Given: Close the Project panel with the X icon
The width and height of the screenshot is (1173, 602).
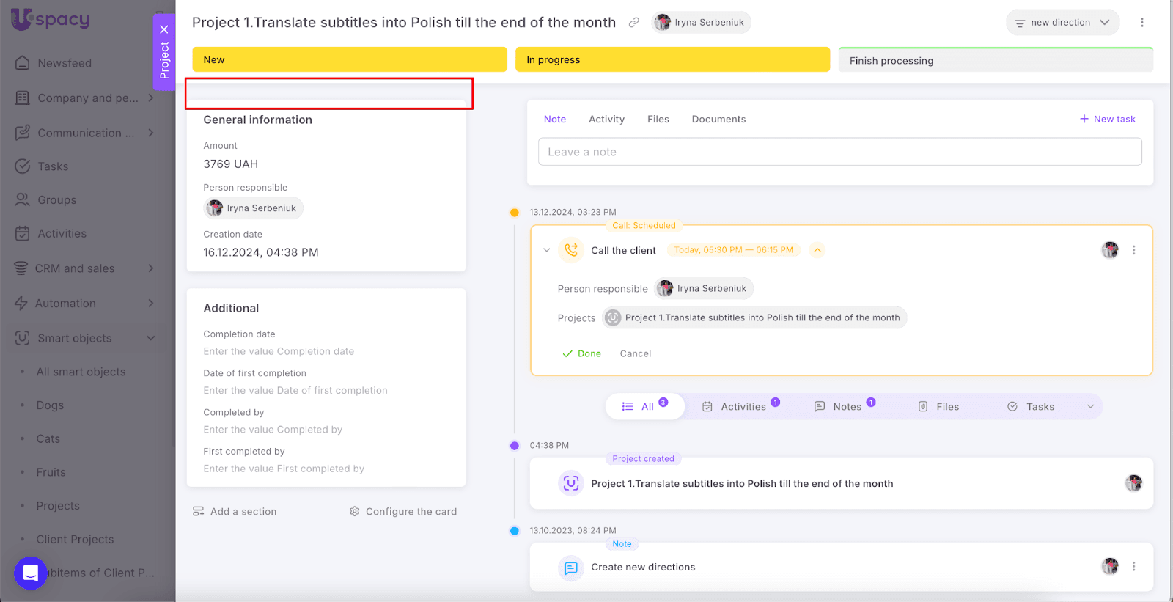Looking at the screenshot, I should [164, 29].
